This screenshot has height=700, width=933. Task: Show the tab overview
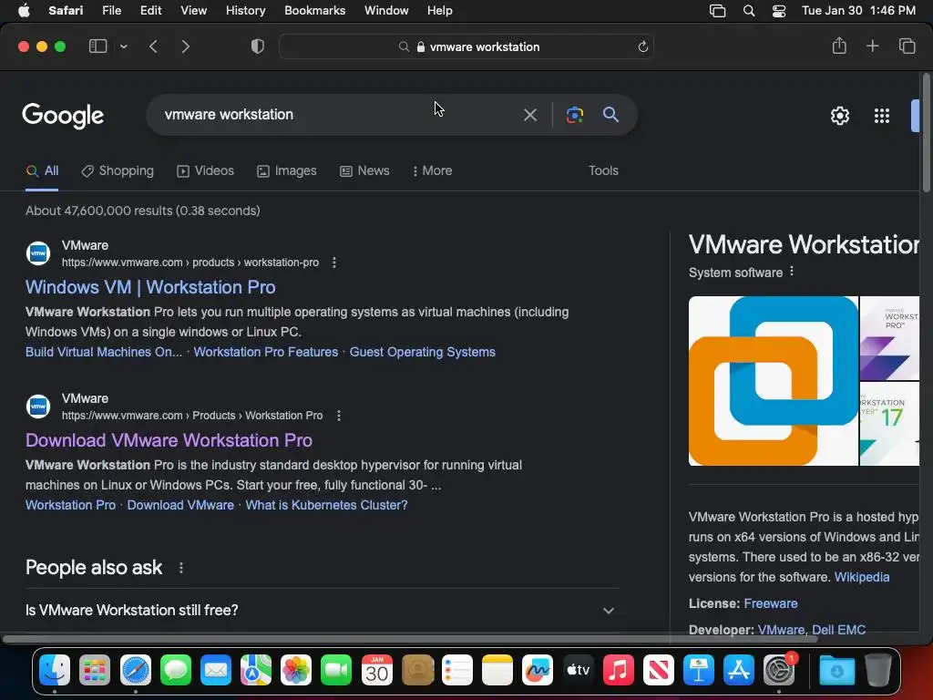[907, 46]
